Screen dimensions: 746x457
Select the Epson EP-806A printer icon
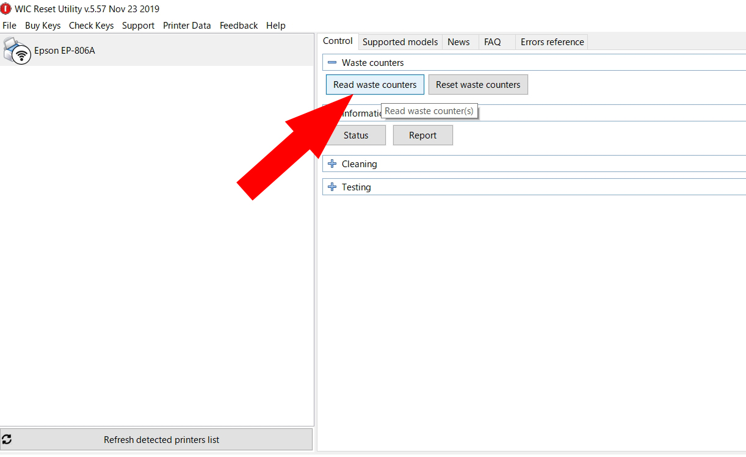17,51
